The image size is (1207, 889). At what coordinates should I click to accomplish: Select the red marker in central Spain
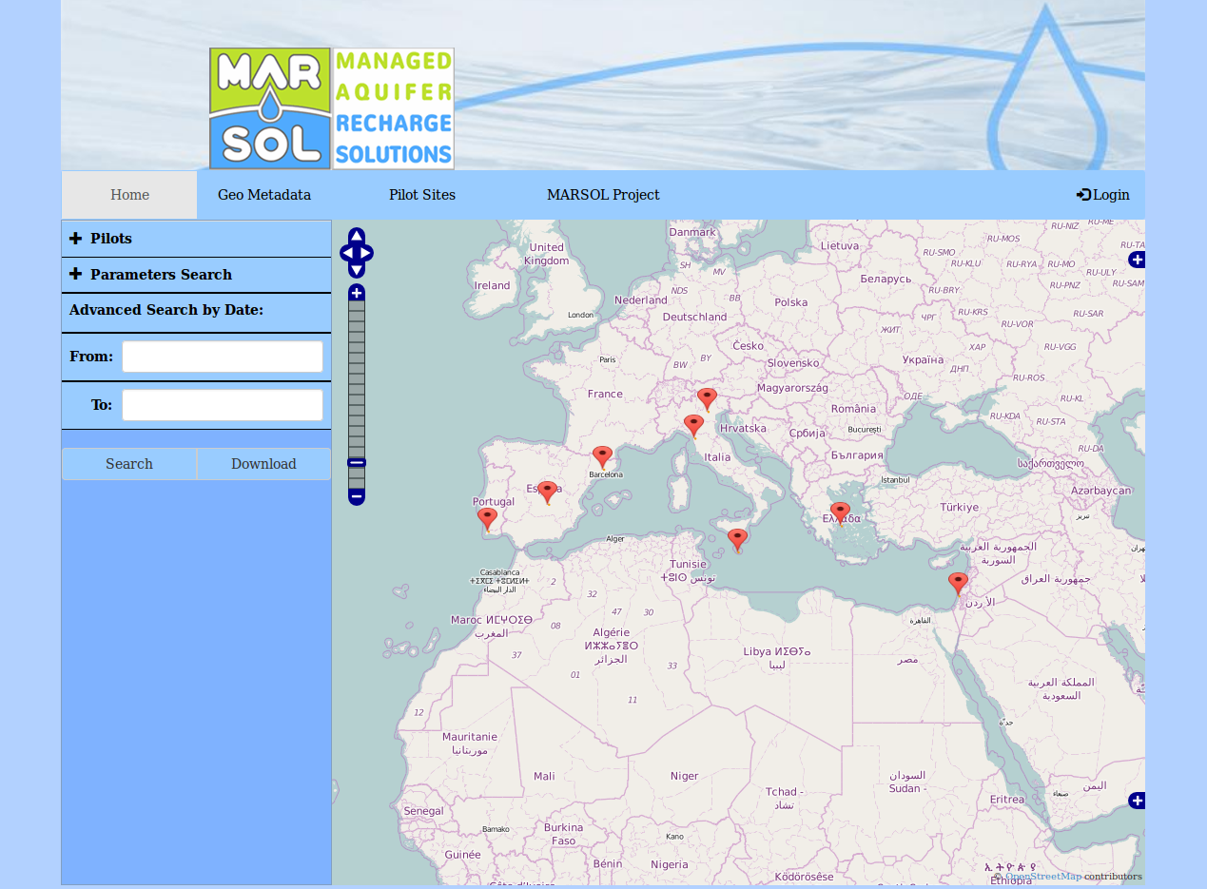547,493
